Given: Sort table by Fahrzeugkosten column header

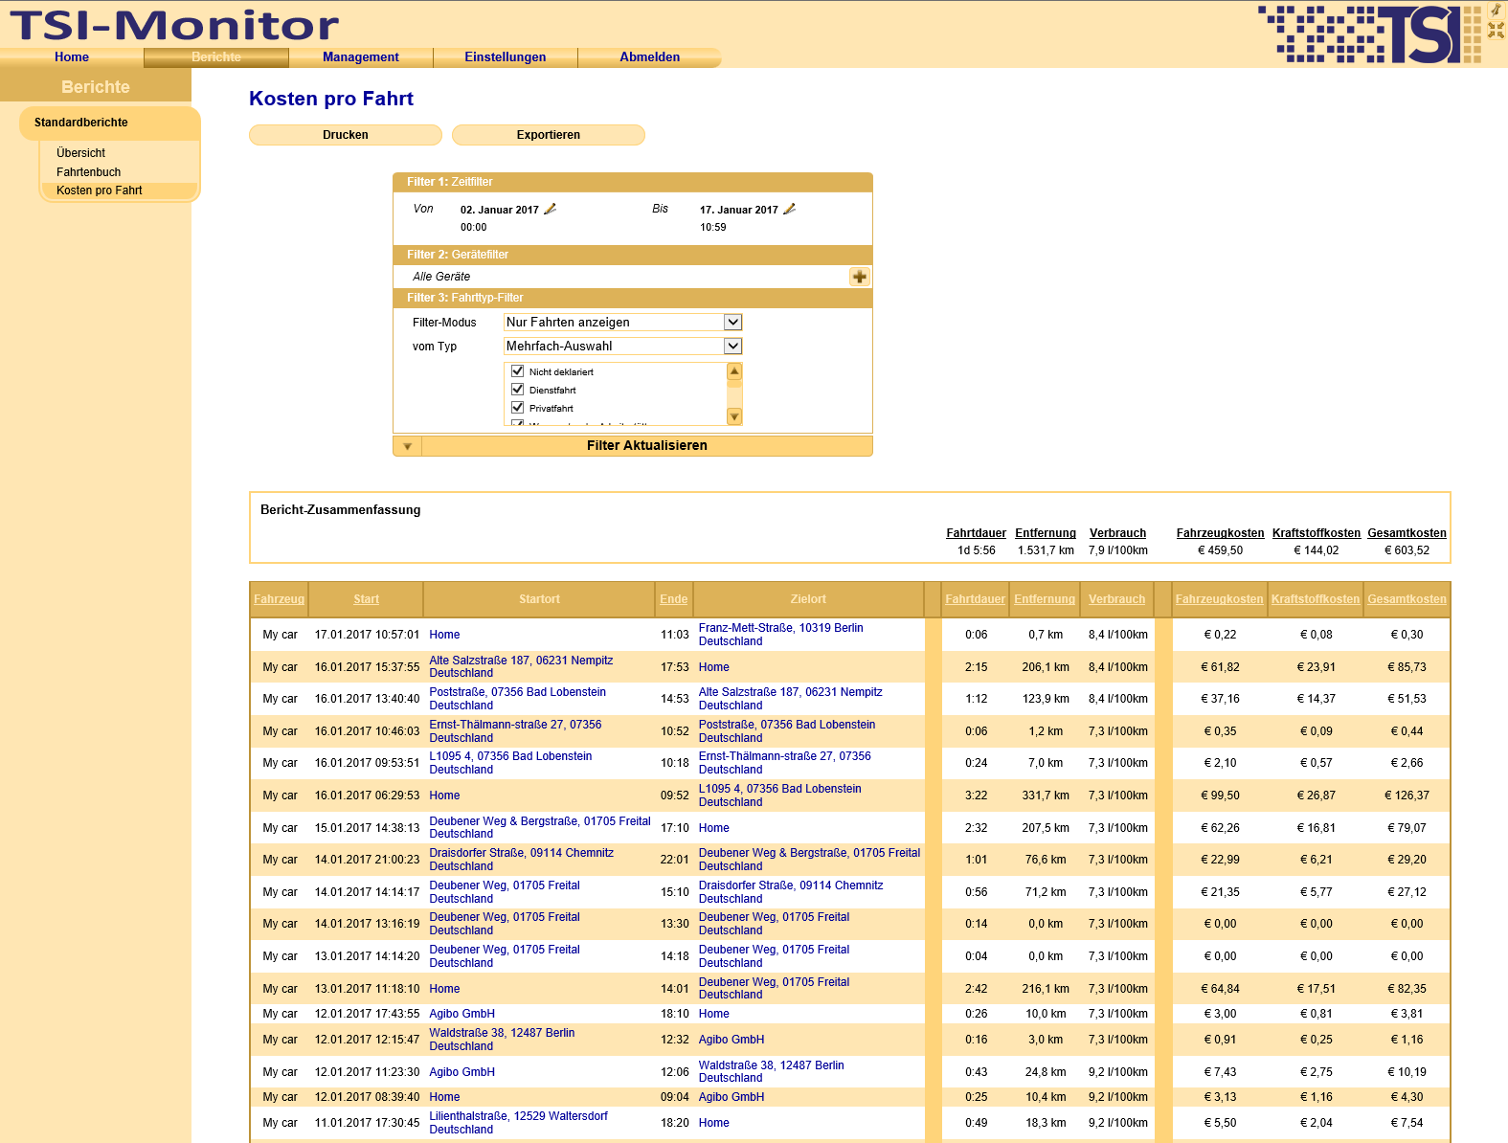Looking at the screenshot, I should pyautogui.click(x=1219, y=599).
